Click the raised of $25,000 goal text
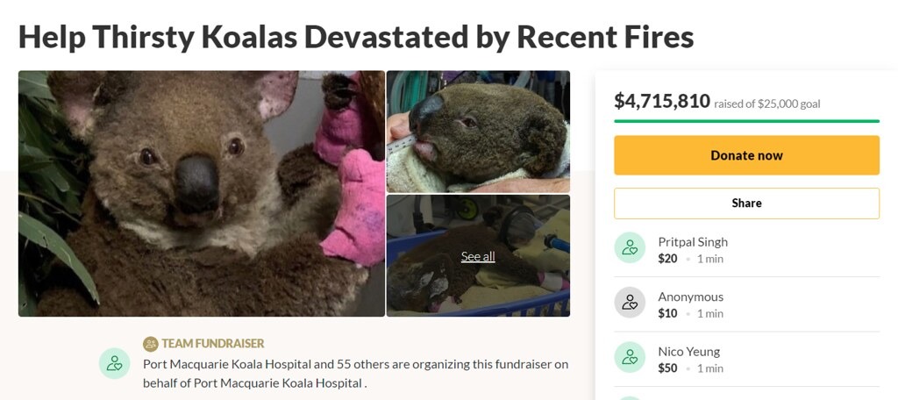The height and width of the screenshot is (400, 898). (x=766, y=104)
